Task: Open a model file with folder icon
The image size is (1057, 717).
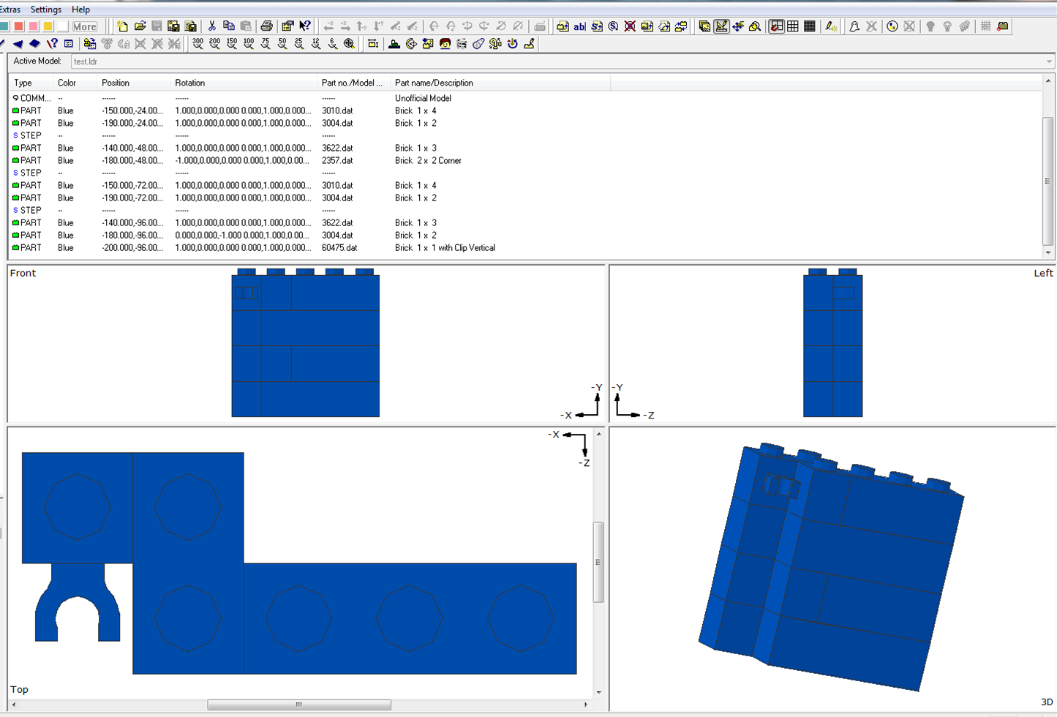Action: pyautogui.click(x=140, y=26)
